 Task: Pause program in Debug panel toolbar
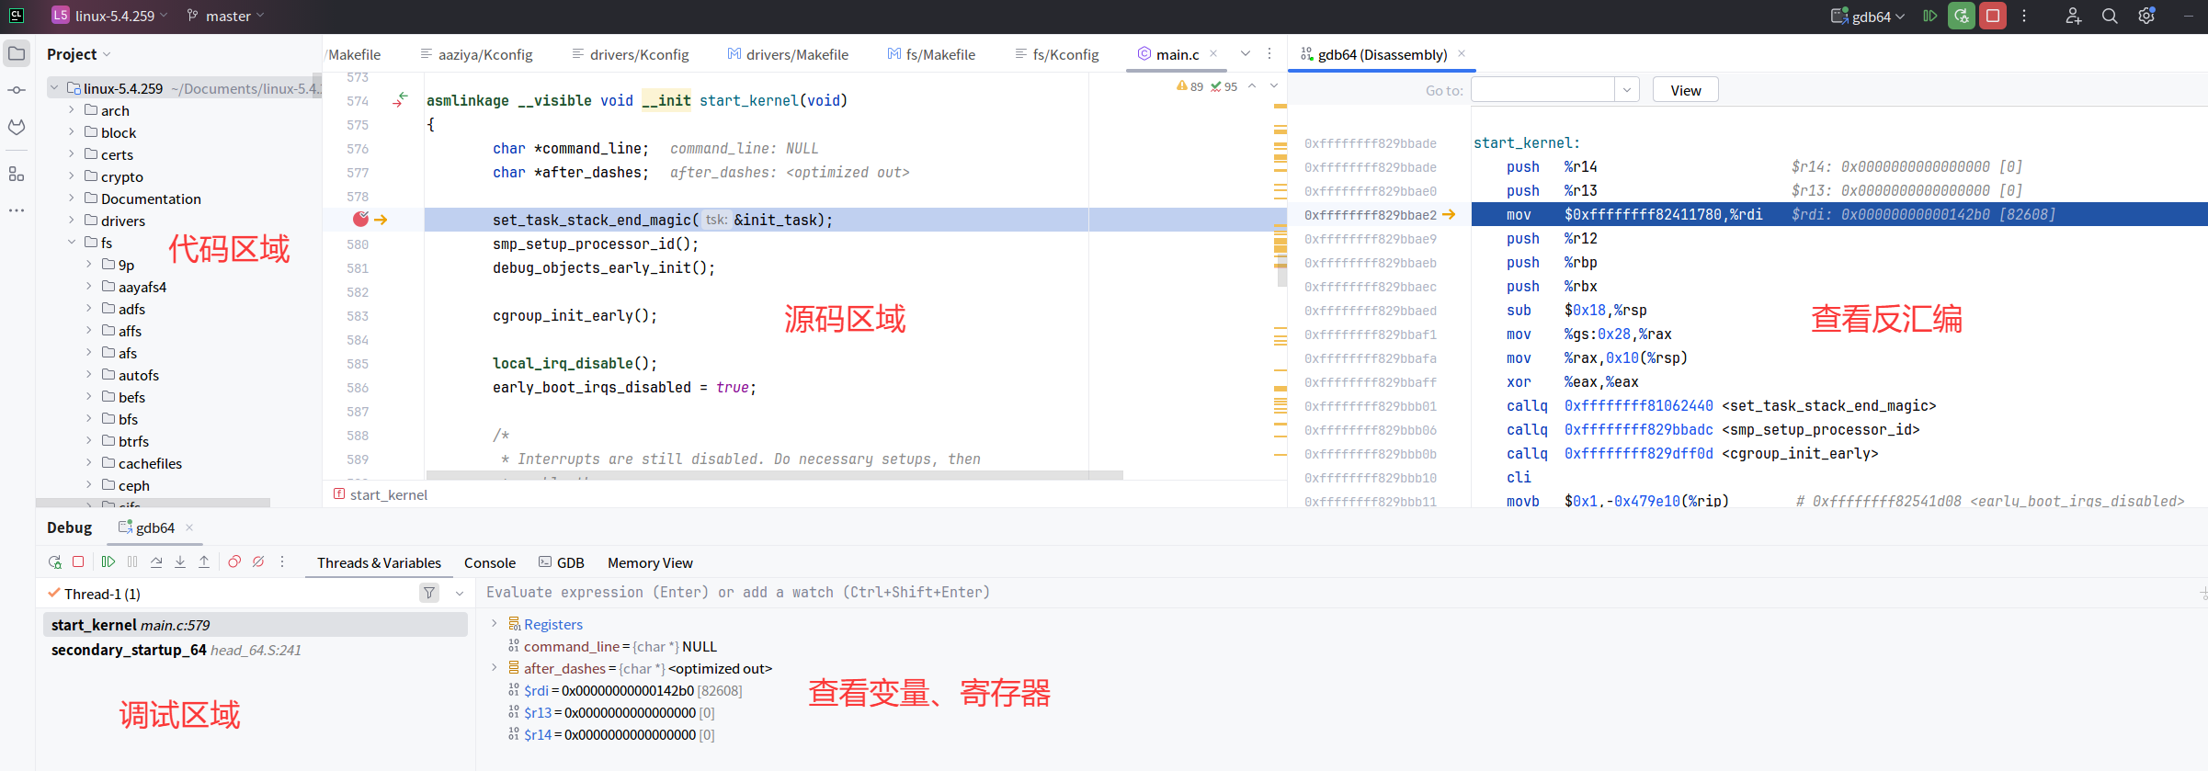click(132, 561)
